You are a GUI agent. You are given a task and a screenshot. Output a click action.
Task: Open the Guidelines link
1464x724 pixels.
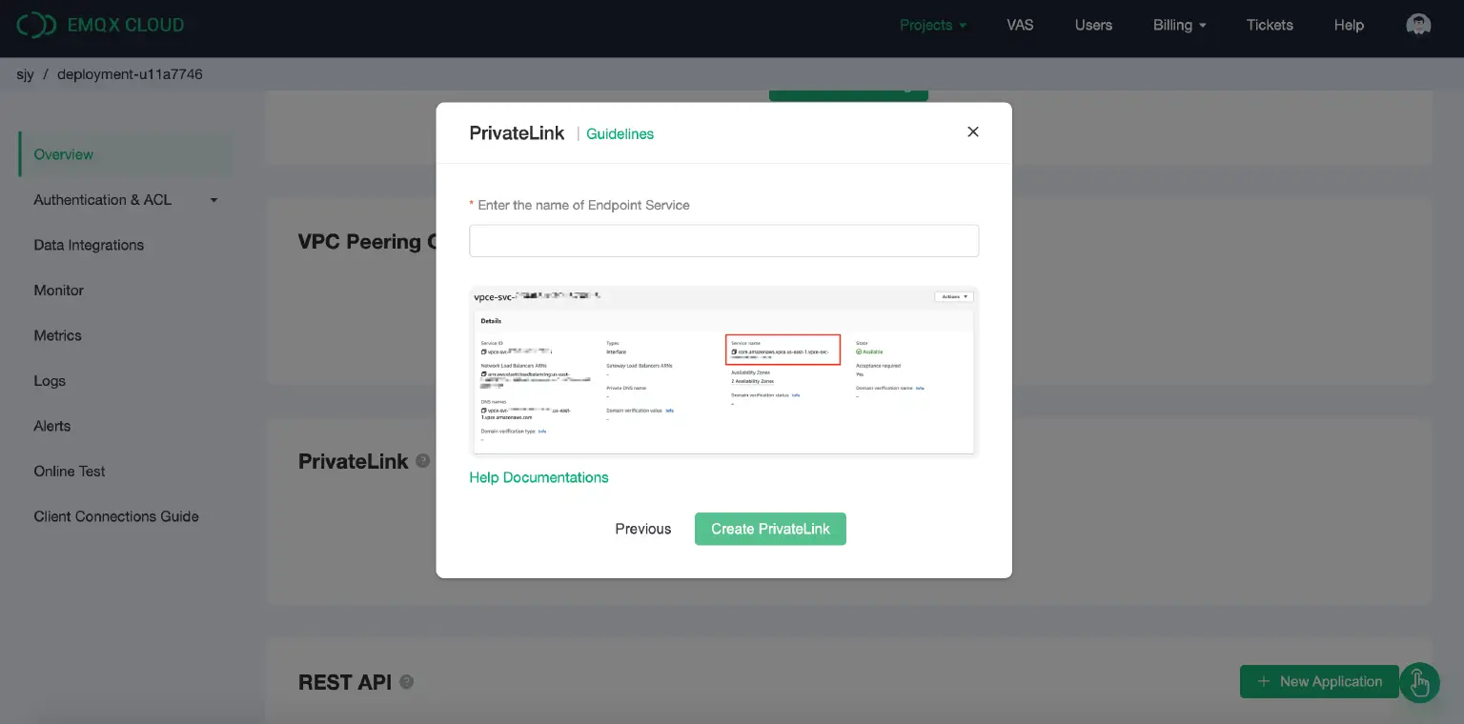pyautogui.click(x=620, y=133)
